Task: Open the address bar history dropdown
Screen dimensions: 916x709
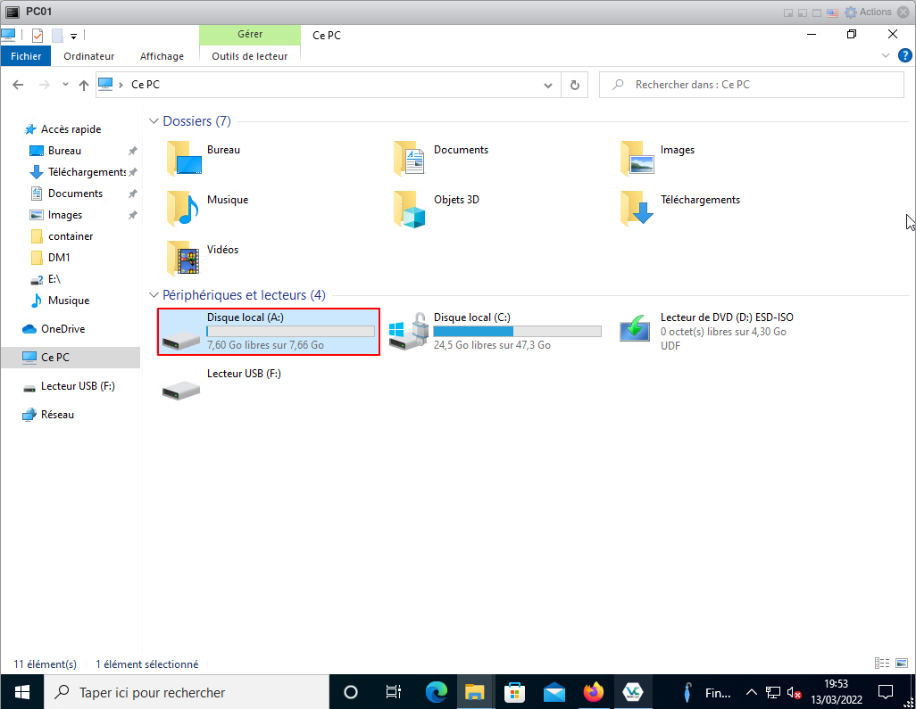Action: pyautogui.click(x=548, y=85)
